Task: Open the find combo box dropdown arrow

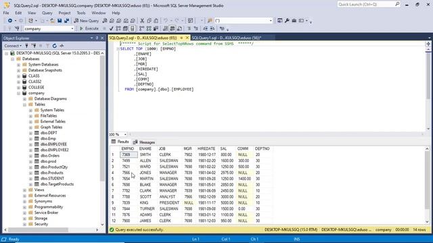Action: point(271,21)
